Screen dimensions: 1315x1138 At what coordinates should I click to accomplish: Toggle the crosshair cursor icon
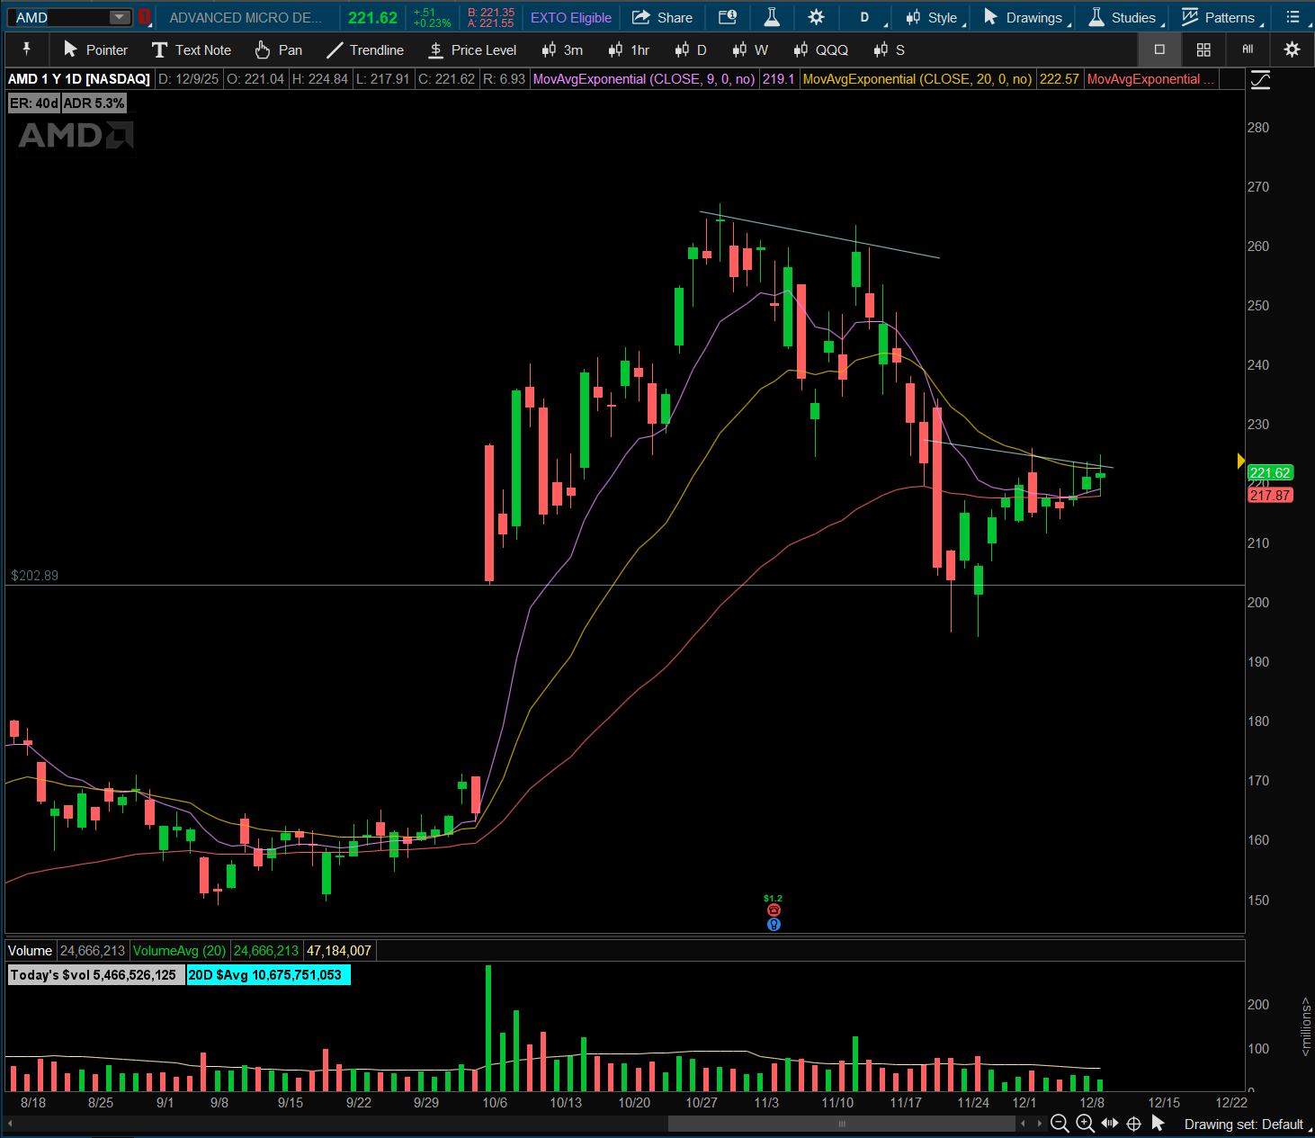click(x=1134, y=1124)
